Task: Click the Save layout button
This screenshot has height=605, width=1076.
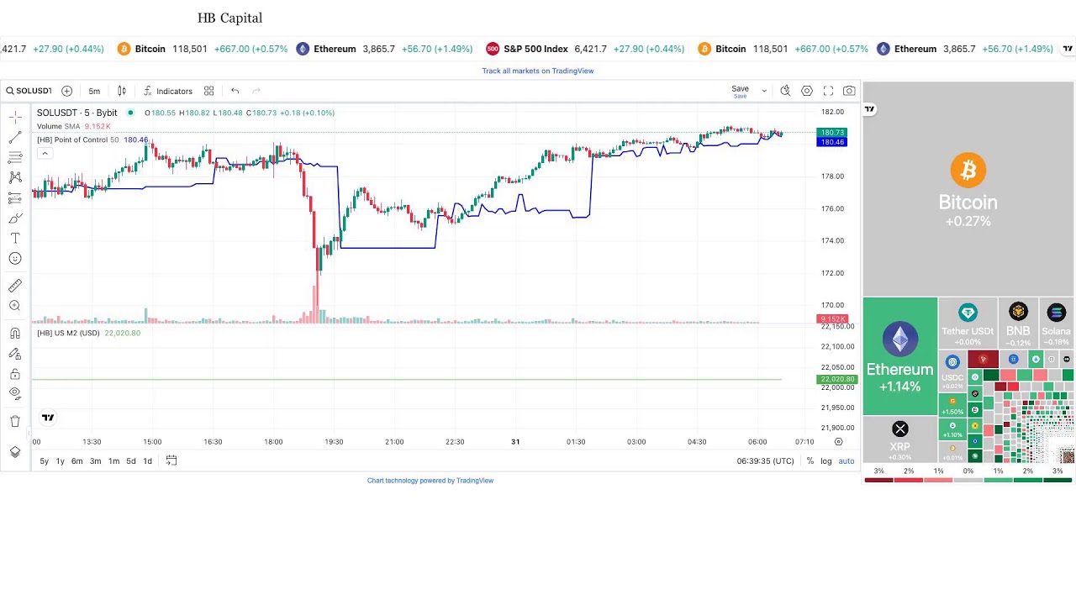Action: tap(740, 91)
